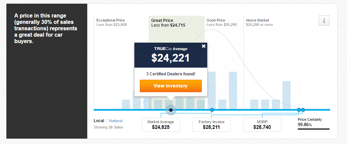Viewport: 347px width, 144px height.
Task: Click the MSRP dot at right end
Action: [x=303, y=110]
